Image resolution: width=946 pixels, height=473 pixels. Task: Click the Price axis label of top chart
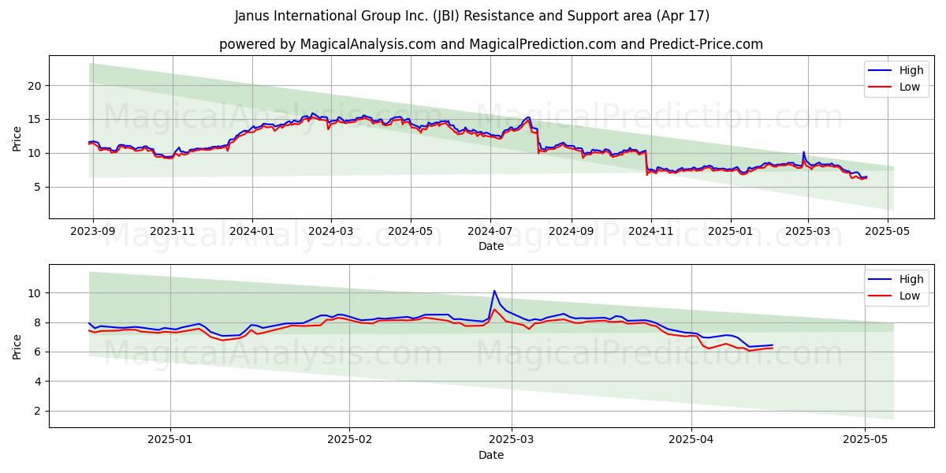(17, 137)
